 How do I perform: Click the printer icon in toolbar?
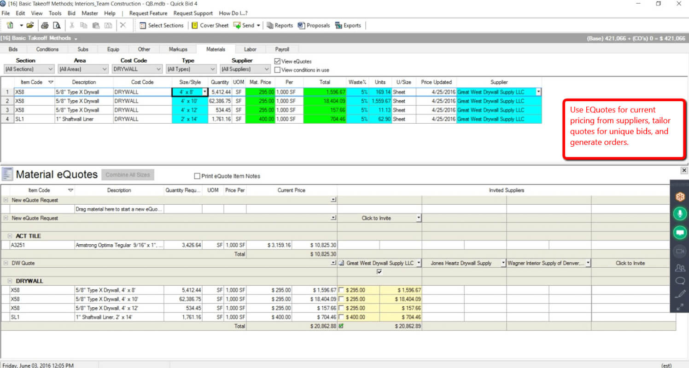[45, 25]
